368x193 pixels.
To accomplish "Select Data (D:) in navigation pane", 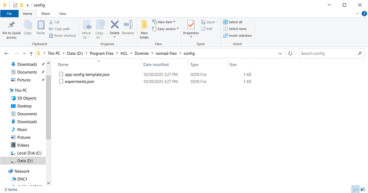I will [23, 161].
